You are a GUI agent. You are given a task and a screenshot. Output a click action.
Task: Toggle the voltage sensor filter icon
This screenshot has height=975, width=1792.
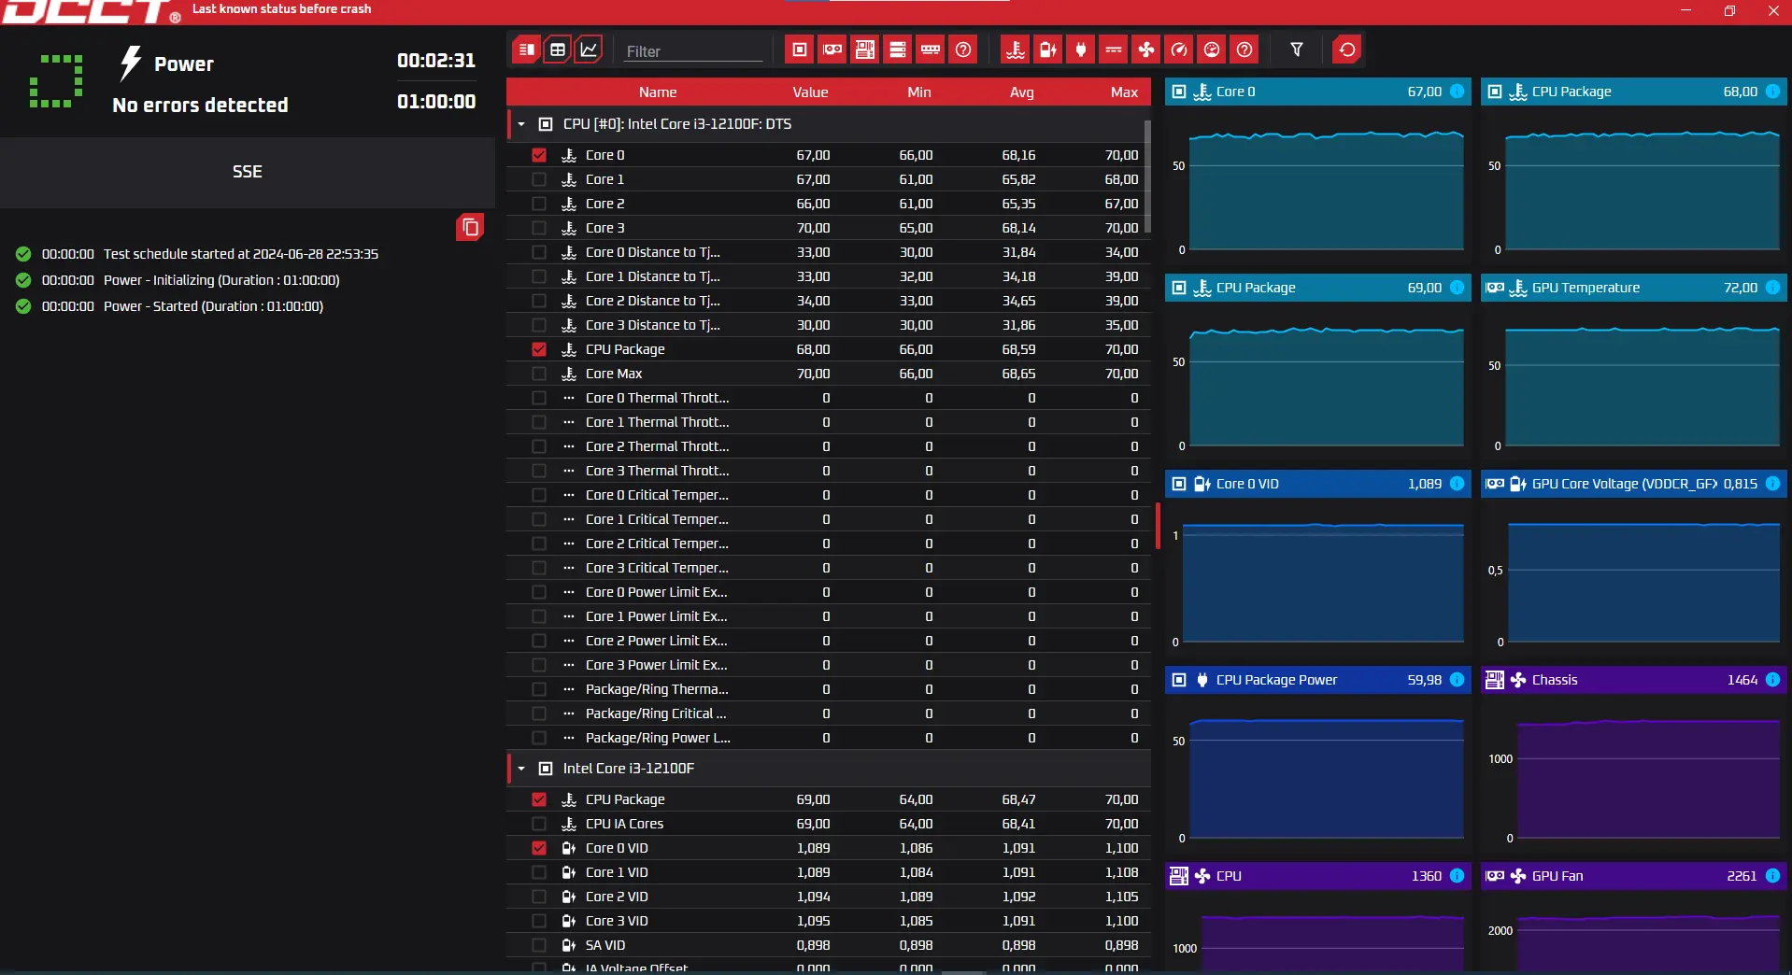click(1048, 49)
